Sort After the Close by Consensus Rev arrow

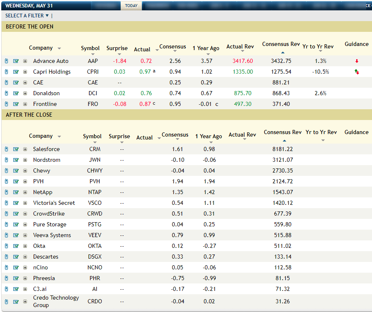click(x=284, y=141)
